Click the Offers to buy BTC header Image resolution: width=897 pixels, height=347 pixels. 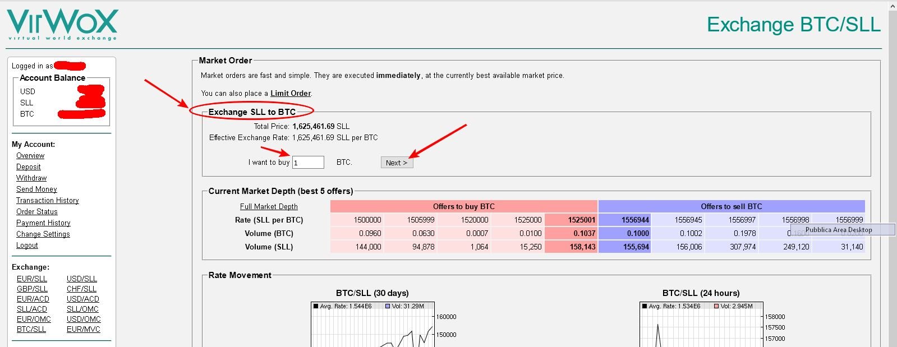(x=464, y=206)
